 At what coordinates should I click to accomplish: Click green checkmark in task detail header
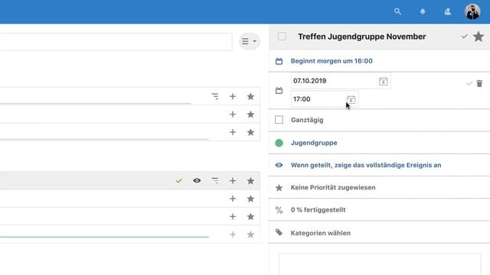(465, 37)
